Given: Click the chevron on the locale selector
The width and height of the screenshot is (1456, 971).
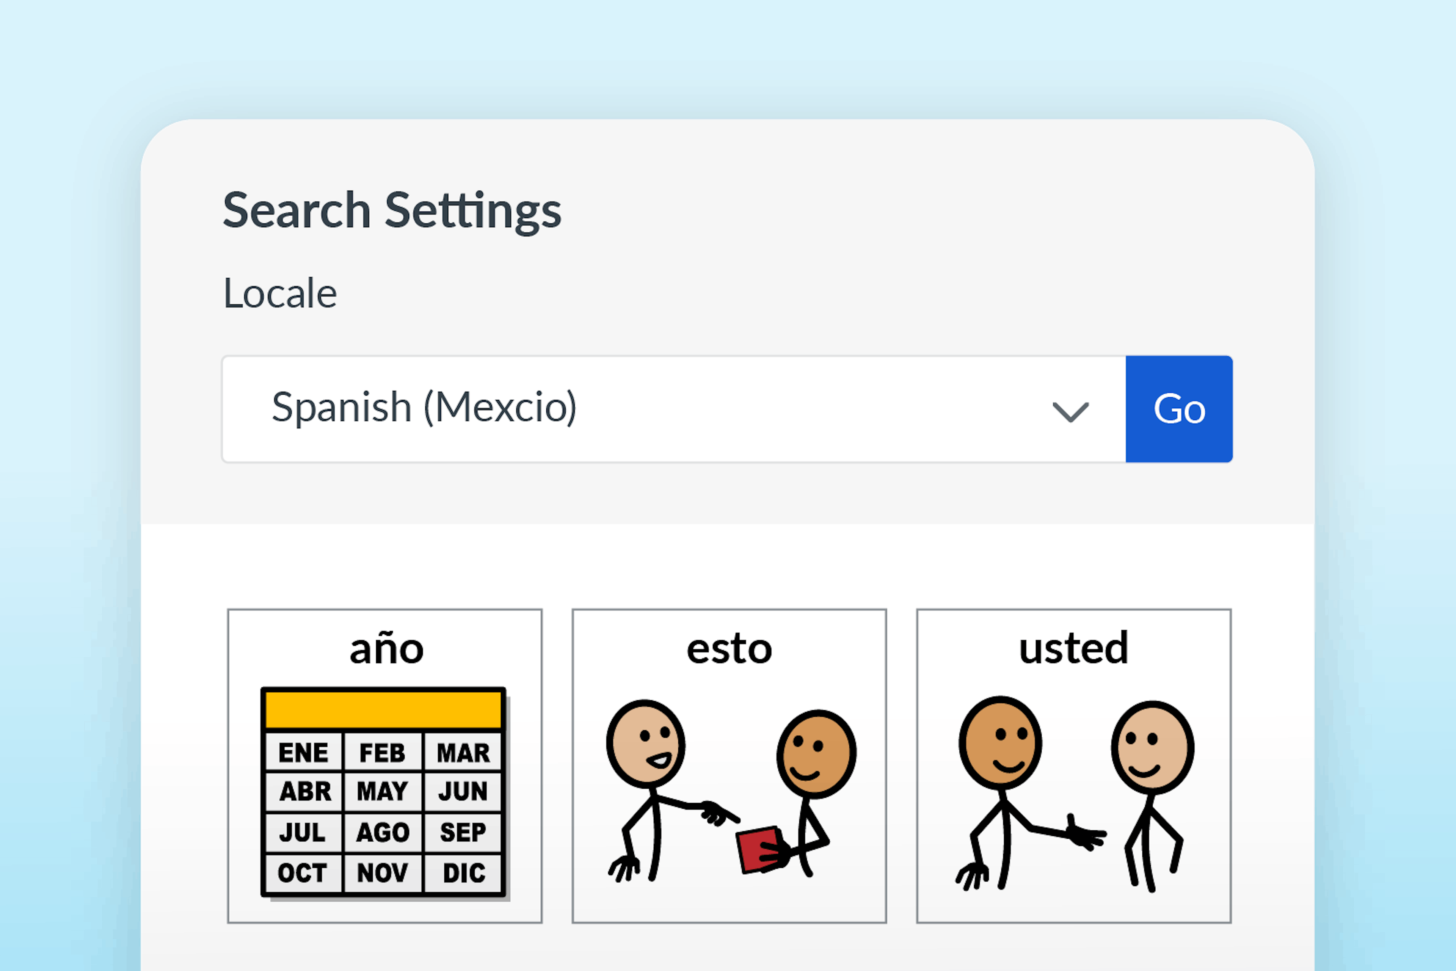Looking at the screenshot, I should [1070, 409].
